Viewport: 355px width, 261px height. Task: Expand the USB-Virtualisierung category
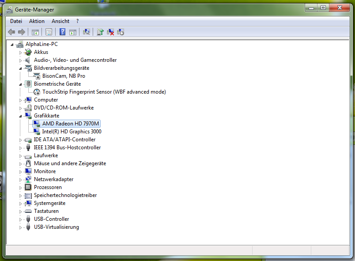coord(20,227)
